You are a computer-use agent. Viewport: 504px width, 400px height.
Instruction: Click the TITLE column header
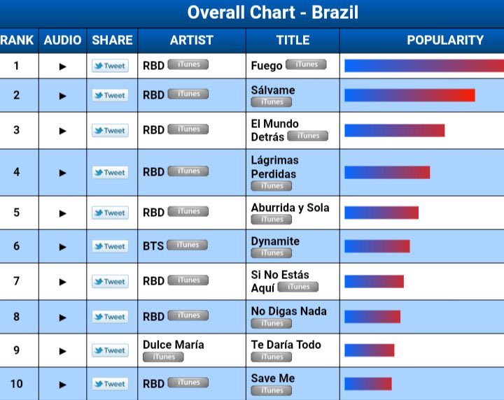pos(293,41)
